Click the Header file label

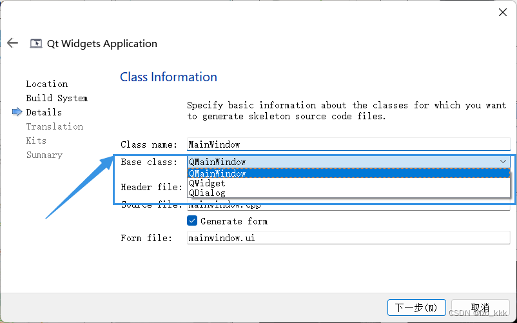pos(151,187)
